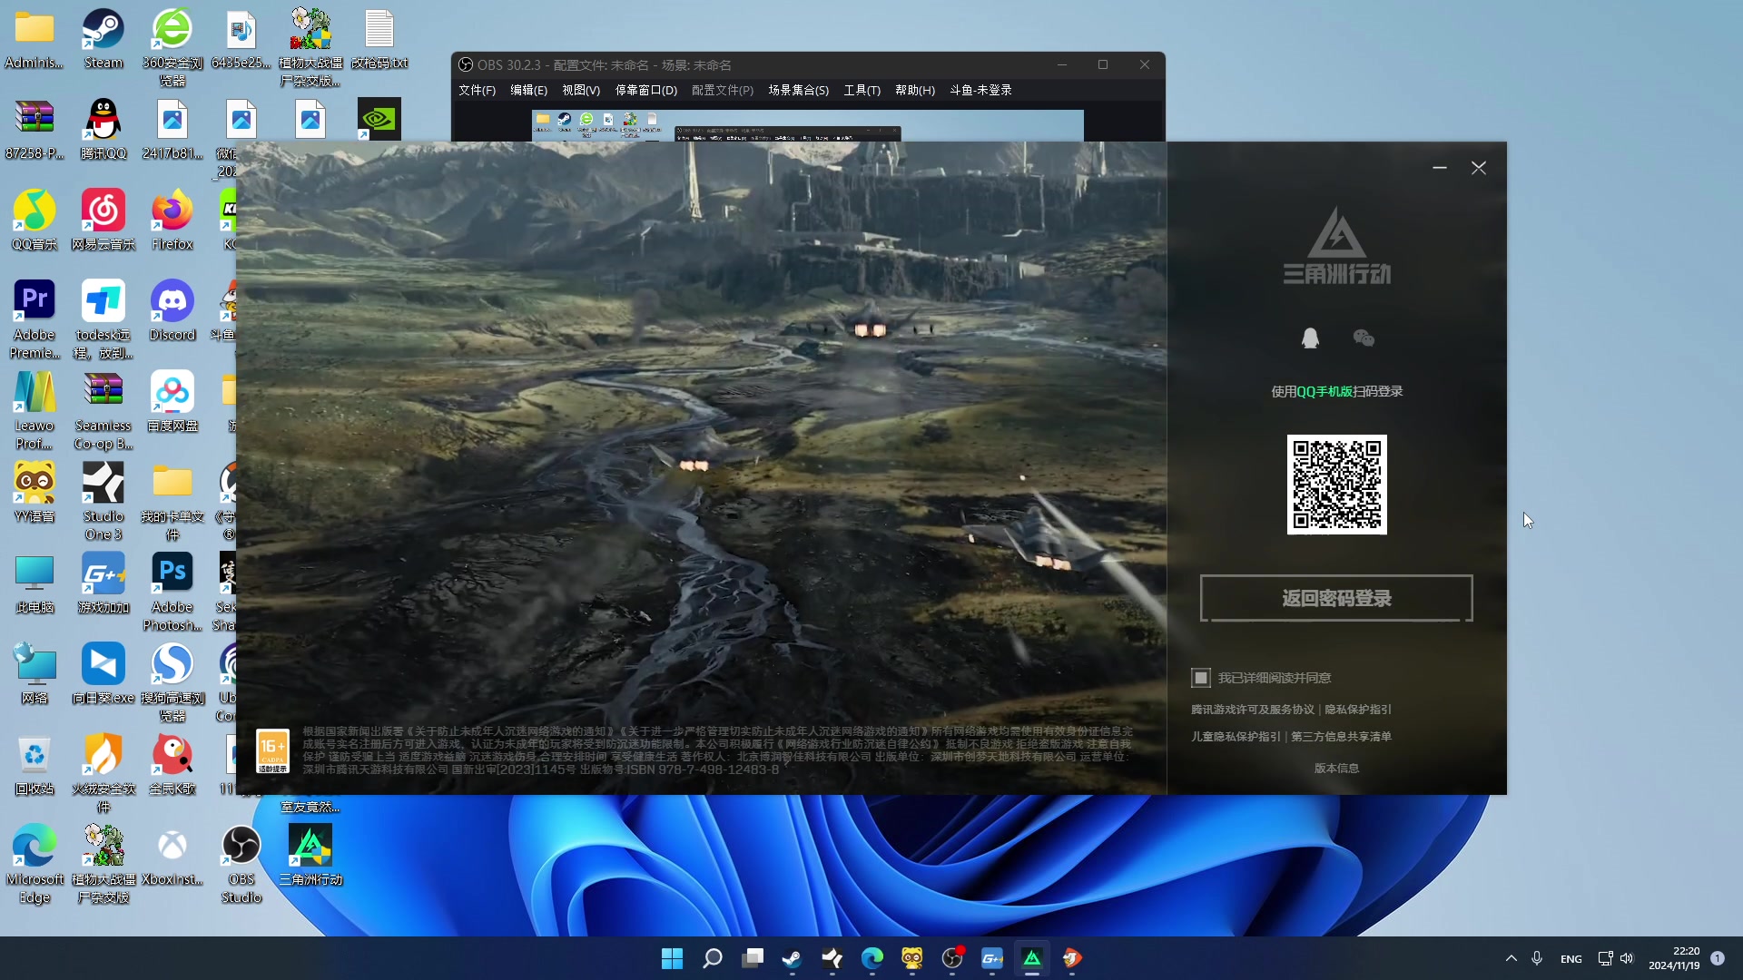Open the Adobe Photoshop desktop icon
Viewport: 1743px width, 980px height.
pos(172,592)
